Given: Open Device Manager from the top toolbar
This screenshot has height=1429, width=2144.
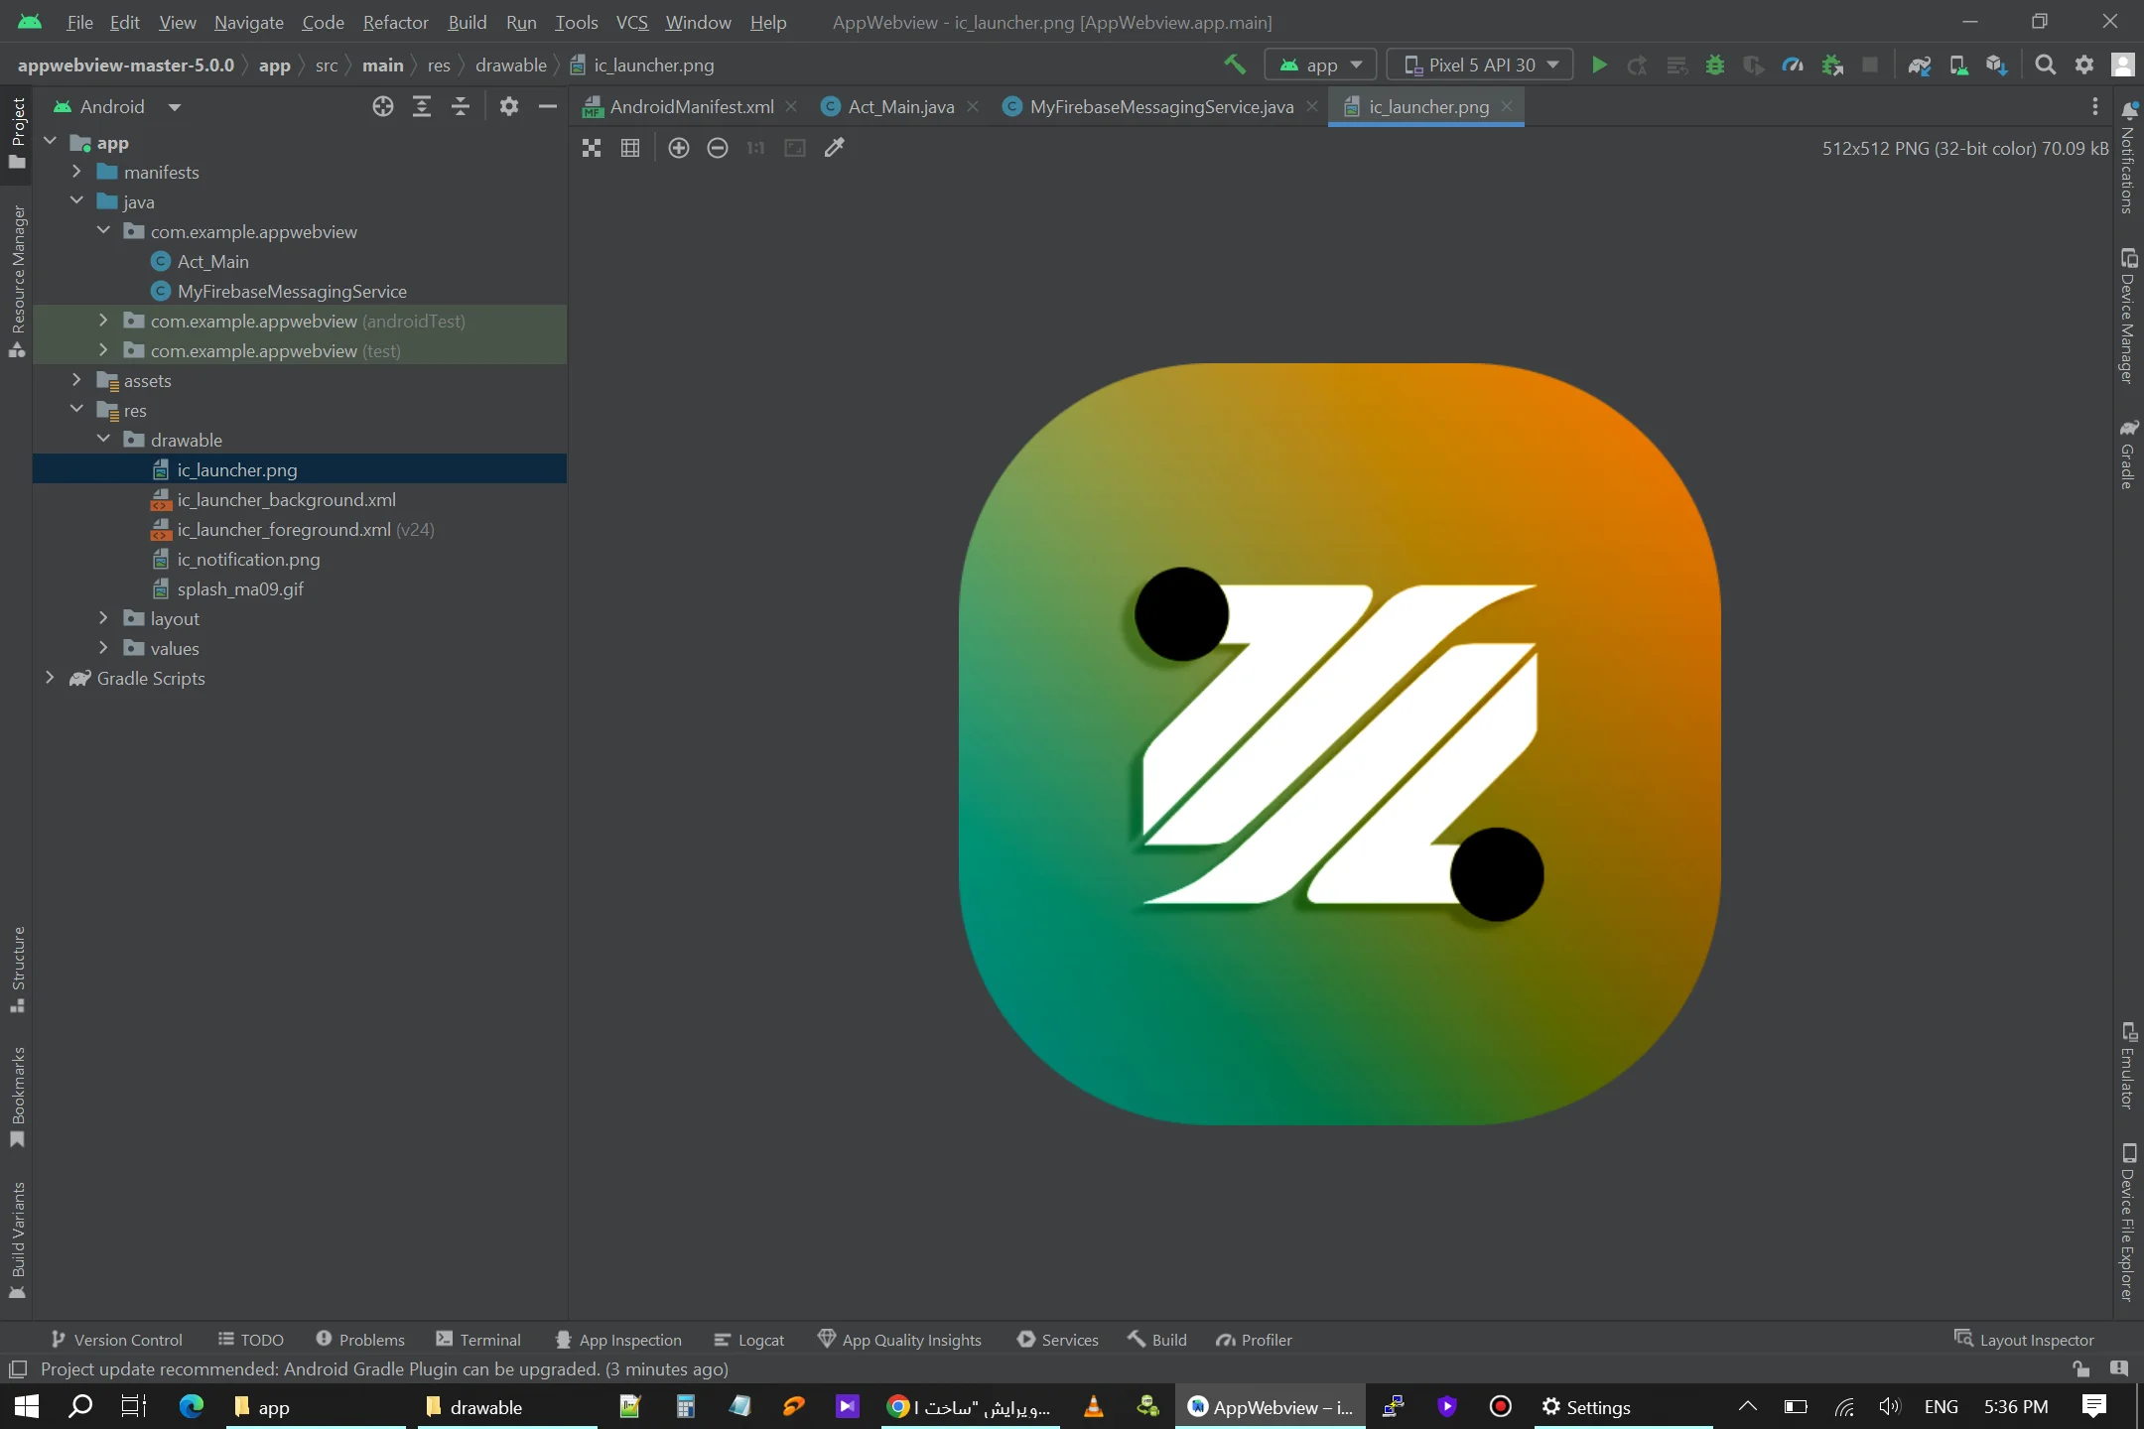Looking at the screenshot, I should [x=1958, y=65].
